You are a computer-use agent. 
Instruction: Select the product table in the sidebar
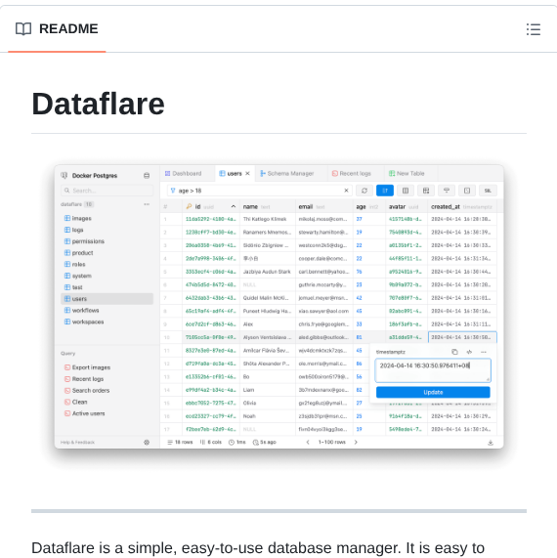click(107, 253)
